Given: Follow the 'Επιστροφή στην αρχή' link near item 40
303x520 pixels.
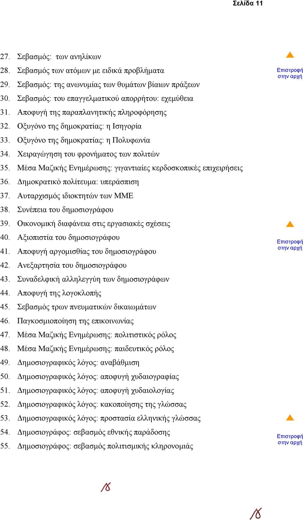Looking at the screenshot, I should tap(290, 245).
